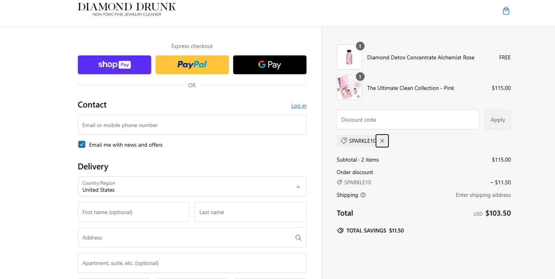Viewport: 555px width, 279px height.
Task: Open the Country/Region dropdown
Action: tap(192, 186)
